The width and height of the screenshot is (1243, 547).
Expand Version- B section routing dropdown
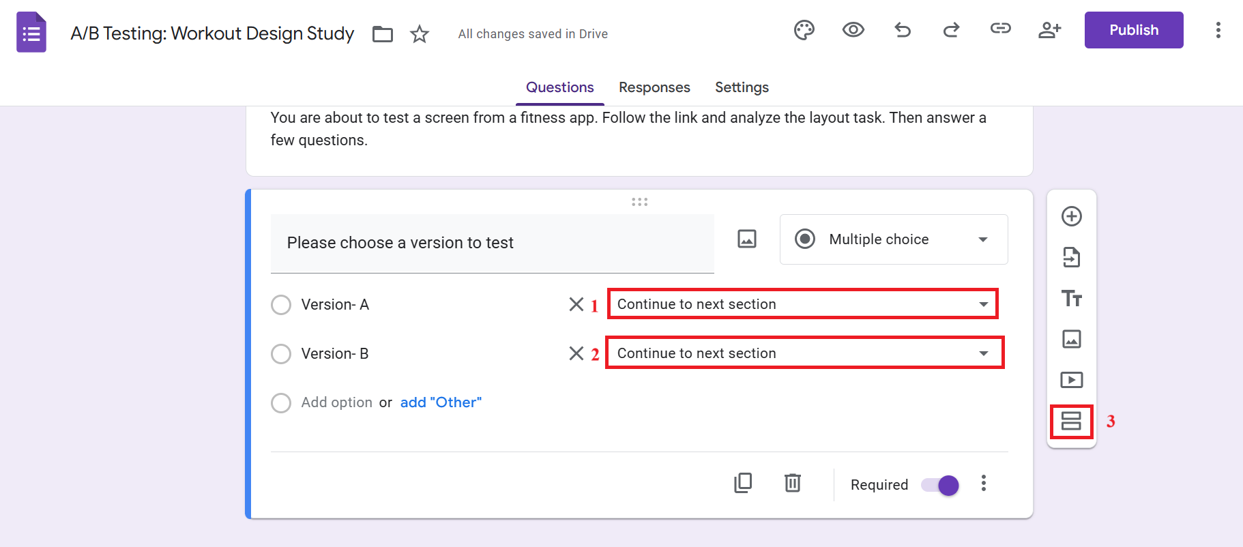point(804,353)
